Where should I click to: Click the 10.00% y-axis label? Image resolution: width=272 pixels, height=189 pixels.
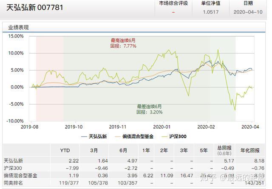click(16, 53)
